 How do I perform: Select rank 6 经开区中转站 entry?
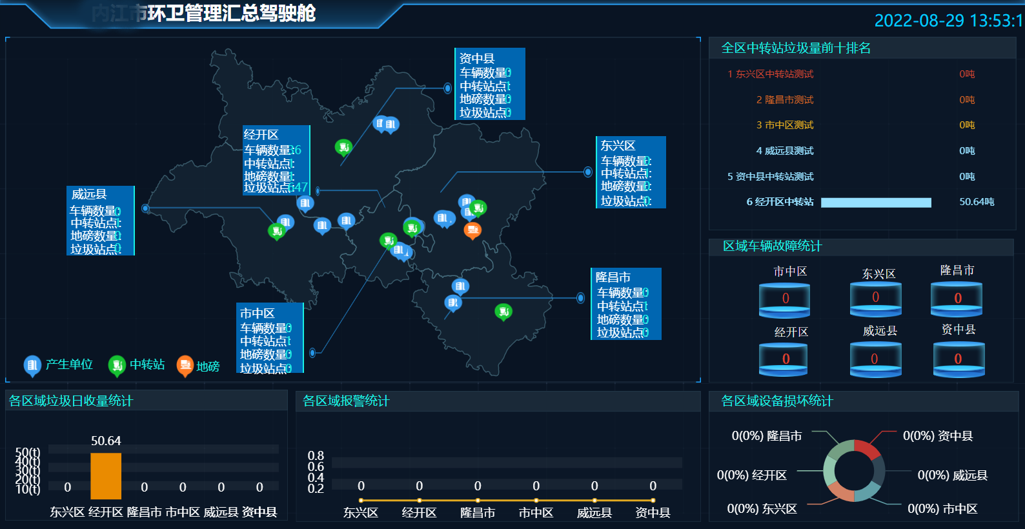tap(780, 202)
